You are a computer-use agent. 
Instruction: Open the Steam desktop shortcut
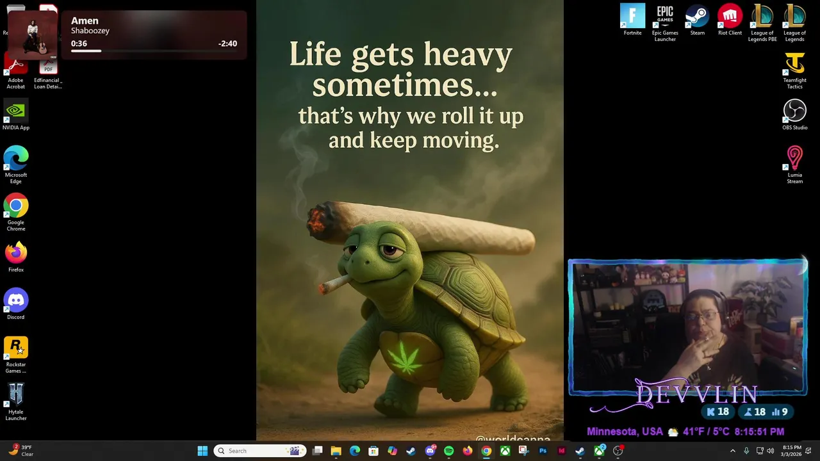(697, 20)
